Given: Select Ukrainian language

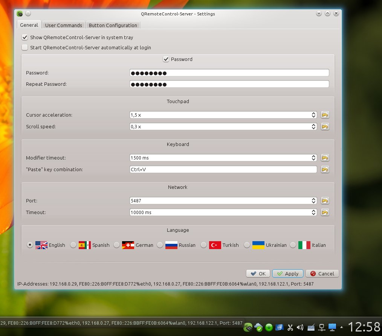Looking at the screenshot, I should (x=247, y=245).
